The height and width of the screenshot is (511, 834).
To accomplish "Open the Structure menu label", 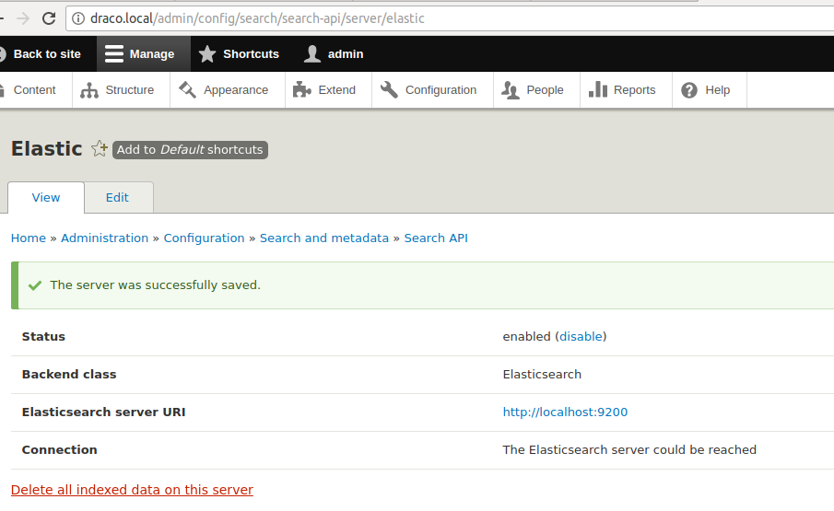I will click(x=129, y=90).
